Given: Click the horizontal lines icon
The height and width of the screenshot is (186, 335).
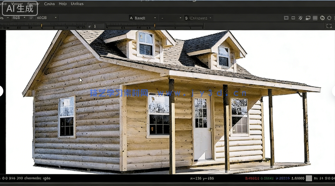Looking at the screenshot, I should 315,18.
